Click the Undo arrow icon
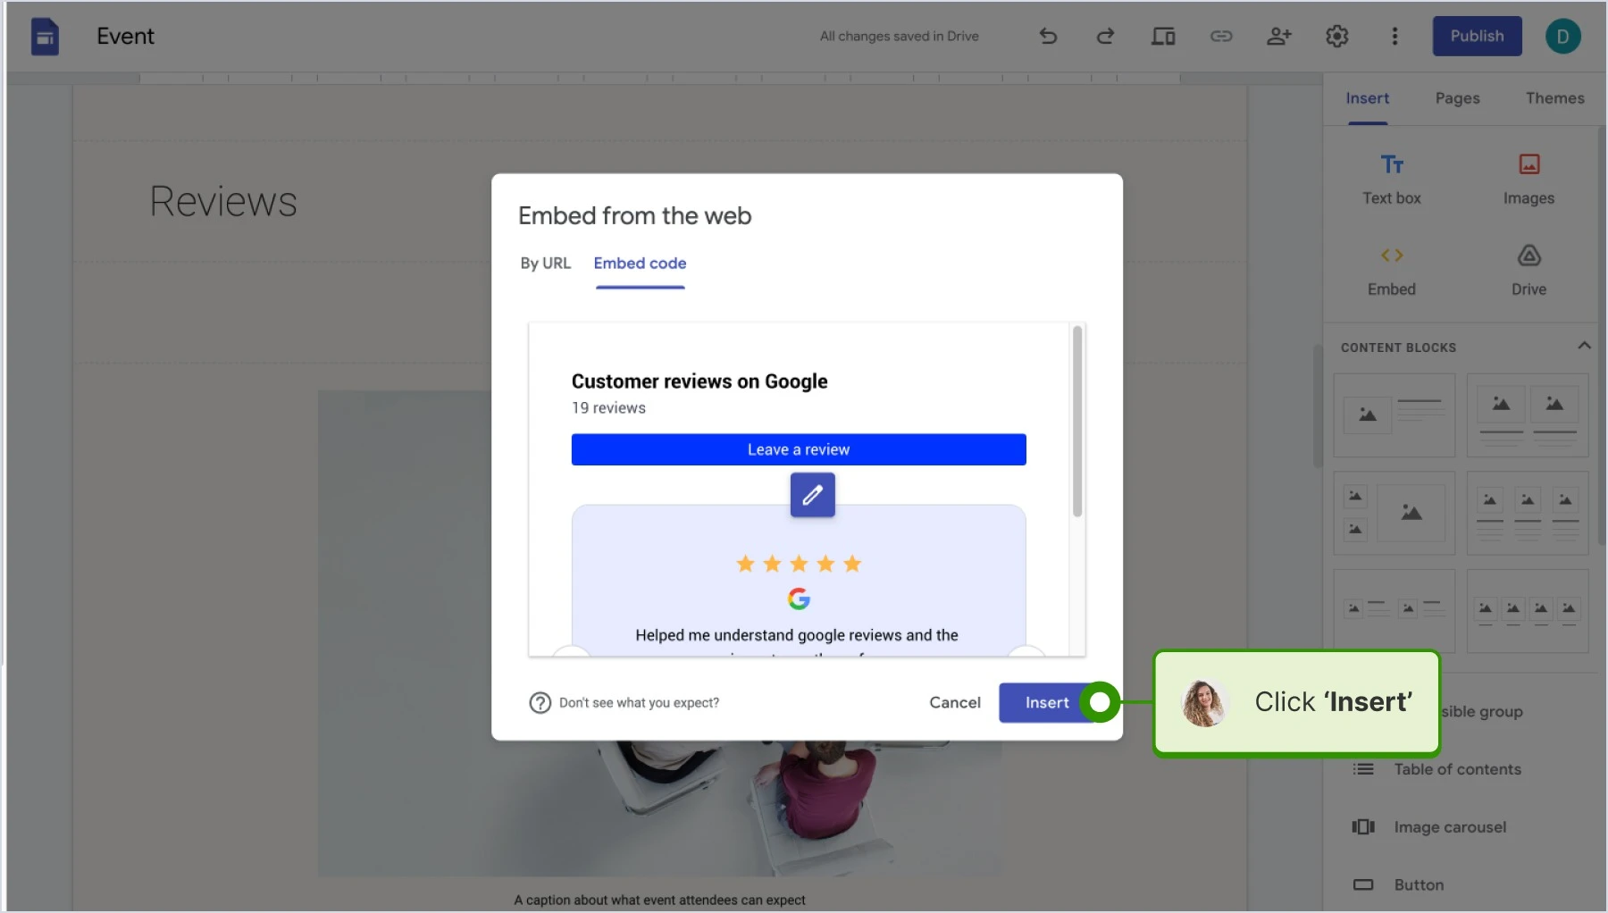 coord(1048,37)
